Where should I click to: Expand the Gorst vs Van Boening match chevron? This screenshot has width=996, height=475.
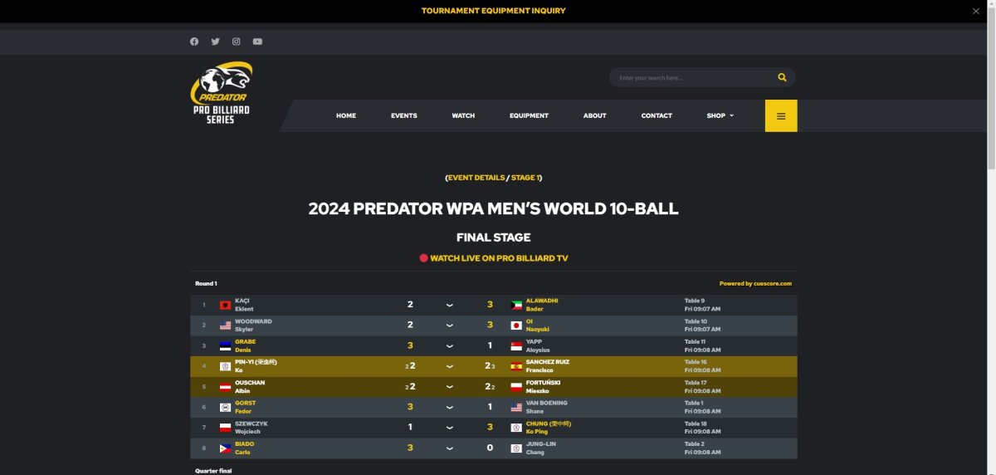[449, 407]
